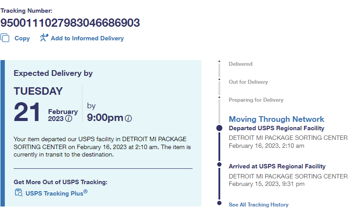
Task: Click the Copy tracking number icon
Action: (5, 38)
